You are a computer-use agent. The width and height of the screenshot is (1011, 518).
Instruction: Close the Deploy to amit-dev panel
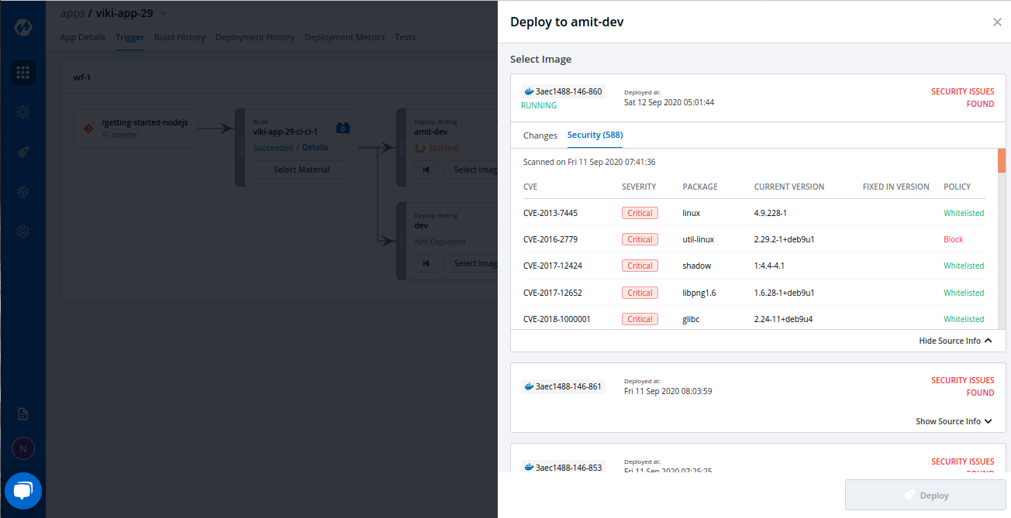click(x=997, y=22)
